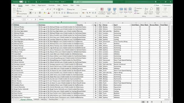Toggle Wrap Text
Image resolution: width=184 pixels, height=103 pixels.
click(71, 9)
